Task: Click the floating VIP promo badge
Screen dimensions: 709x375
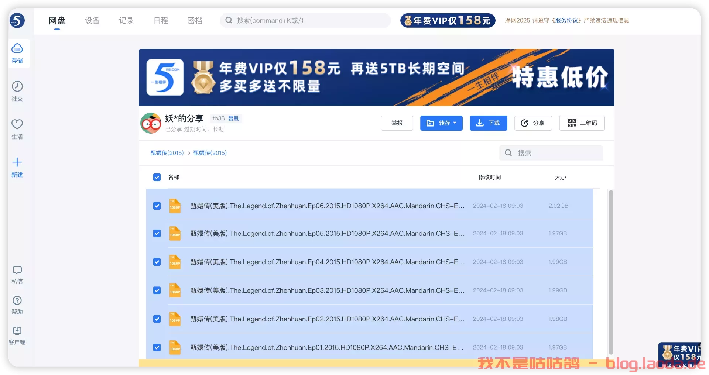Action: pyautogui.click(x=679, y=354)
